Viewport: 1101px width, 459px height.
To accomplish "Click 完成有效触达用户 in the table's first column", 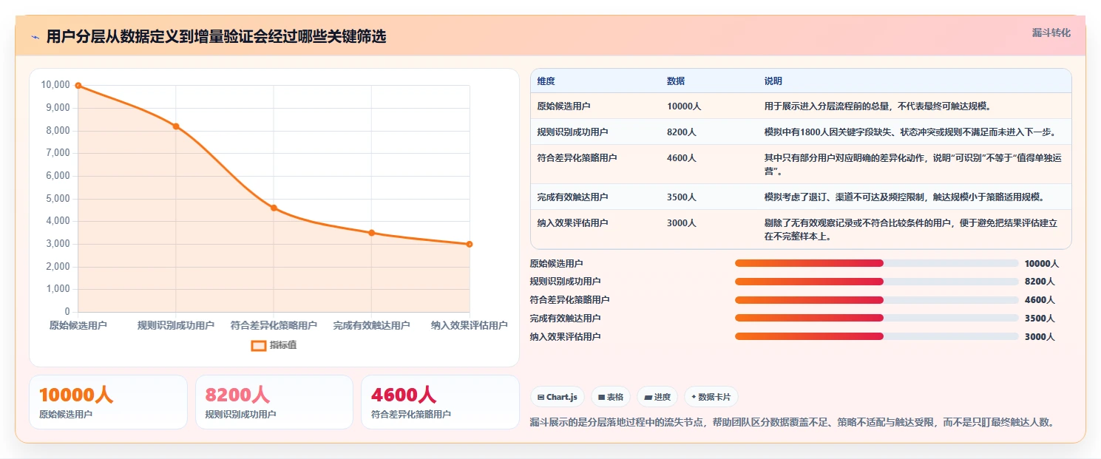I will [x=572, y=197].
